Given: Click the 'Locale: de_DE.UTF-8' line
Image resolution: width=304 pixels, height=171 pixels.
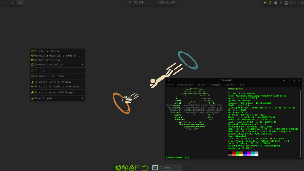Looking at the screenshot, I should pyautogui.click(x=240, y=148).
